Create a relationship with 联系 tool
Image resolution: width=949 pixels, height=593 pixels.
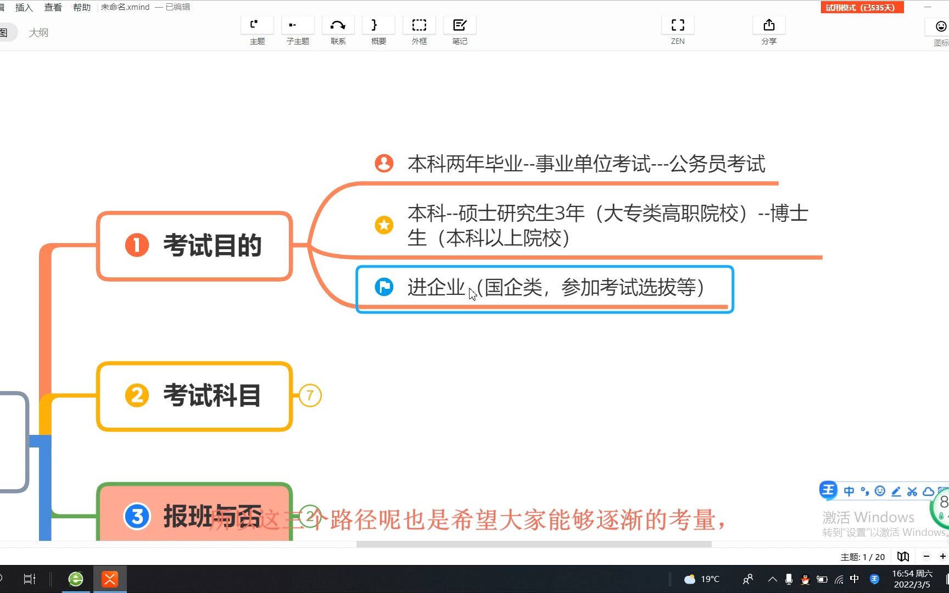[x=338, y=31]
